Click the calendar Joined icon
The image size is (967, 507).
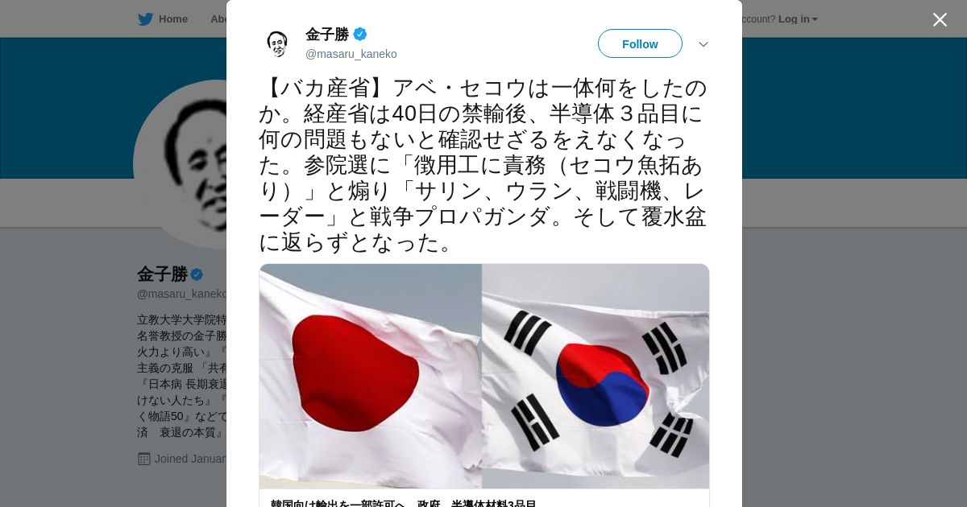tap(144, 459)
